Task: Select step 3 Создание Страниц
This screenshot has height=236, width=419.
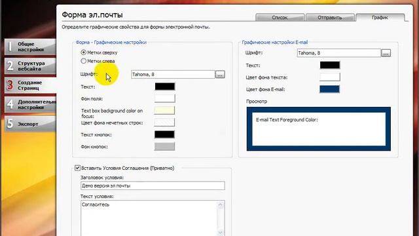Action: (x=30, y=85)
